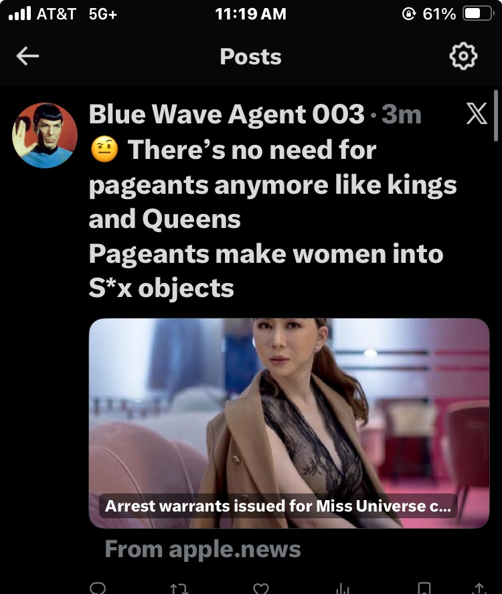View post analytics bar chart icon

point(342,589)
